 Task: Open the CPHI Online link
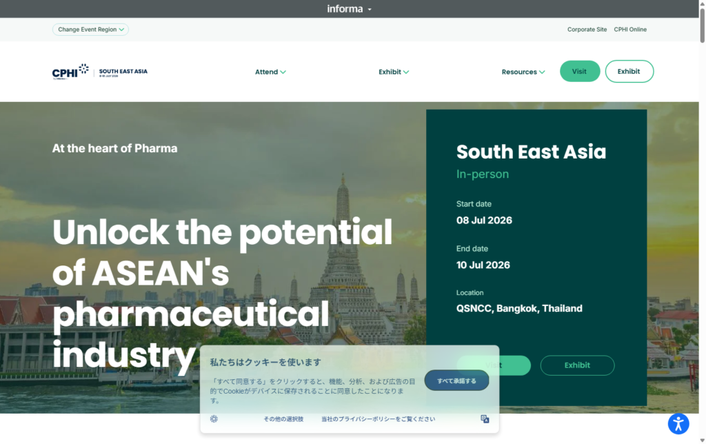pyautogui.click(x=630, y=29)
